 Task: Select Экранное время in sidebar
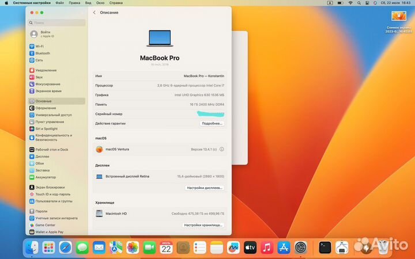tap(46, 91)
